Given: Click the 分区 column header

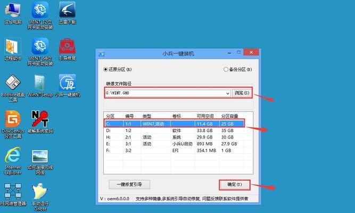Looking at the screenshot, I should click(110, 116).
